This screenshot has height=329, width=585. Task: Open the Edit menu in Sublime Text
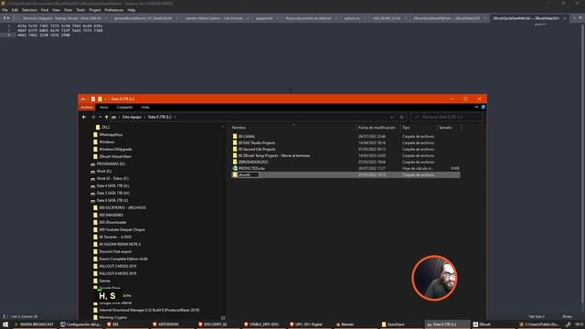(15, 10)
